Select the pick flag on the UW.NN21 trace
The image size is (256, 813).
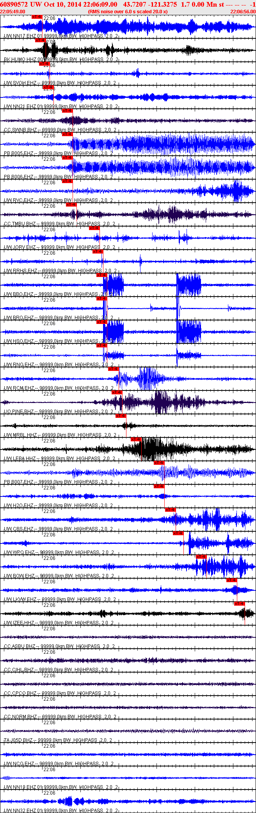click(x=48, y=87)
